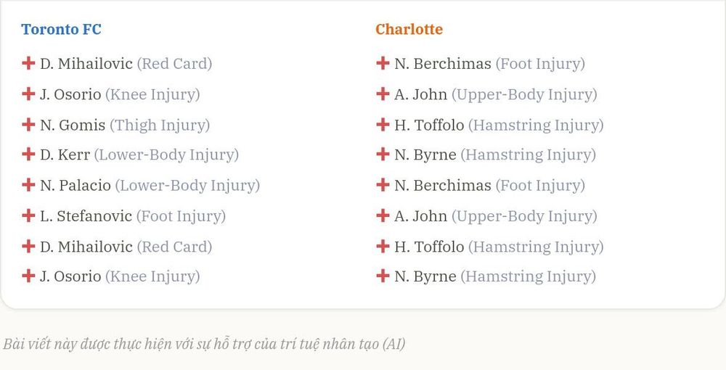
Task: Choose the D. Kerr player name
Action: 65,155
